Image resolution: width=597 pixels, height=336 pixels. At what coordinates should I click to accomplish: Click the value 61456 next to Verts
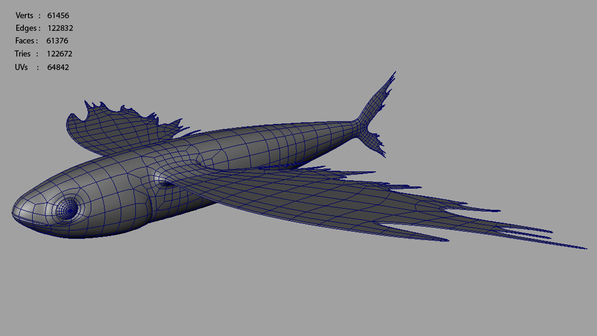pos(58,15)
